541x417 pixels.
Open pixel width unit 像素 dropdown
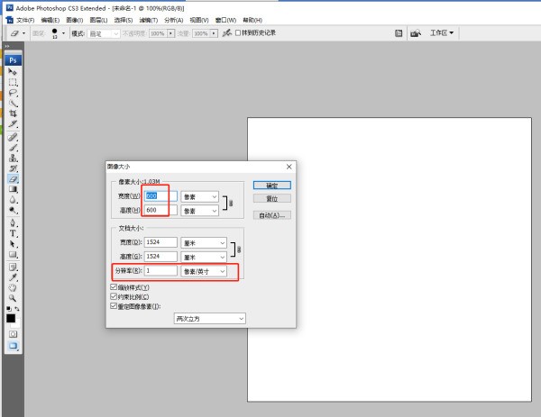(199, 196)
